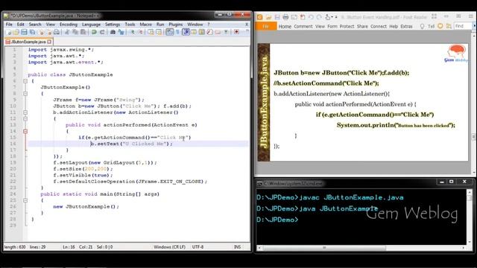The height and width of the screenshot is (268, 477).
Task: Start macro recording with the red record icon
Action: [x=236, y=32]
